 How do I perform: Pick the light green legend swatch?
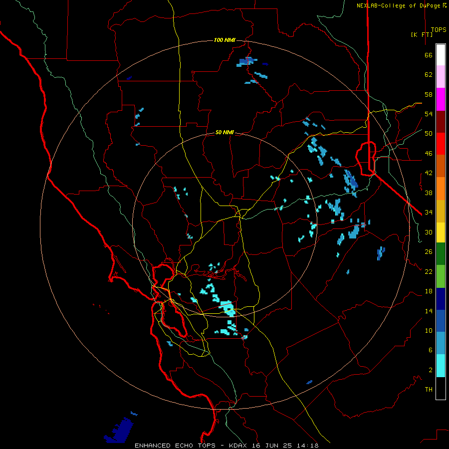click(441, 276)
